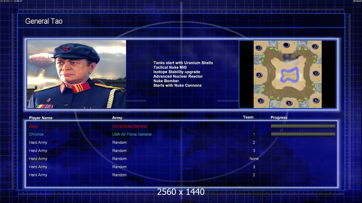Click the Team column header
The width and height of the screenshot is (362, 203).
coord(248,117)
